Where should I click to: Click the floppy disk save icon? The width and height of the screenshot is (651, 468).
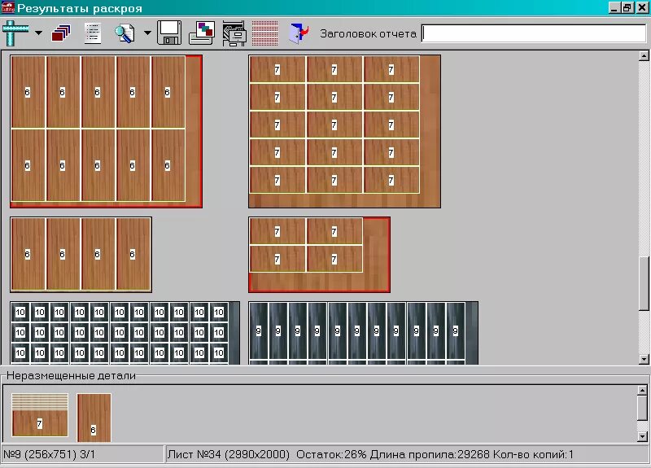pyautogui.click(x=169, y=33)
